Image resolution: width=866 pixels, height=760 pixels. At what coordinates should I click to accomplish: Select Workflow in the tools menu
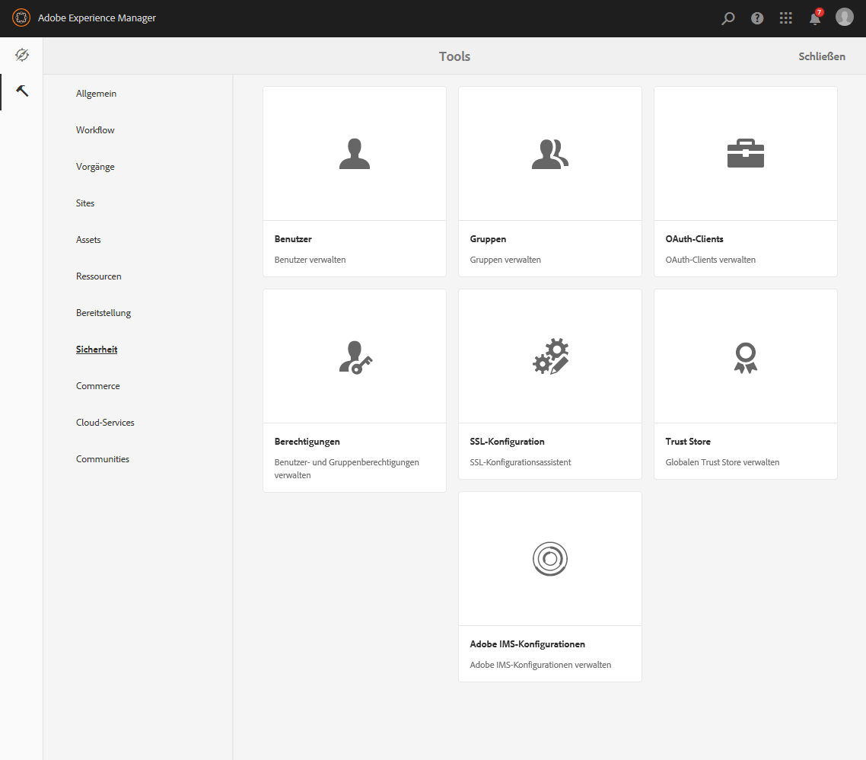[x=95, y=130]
